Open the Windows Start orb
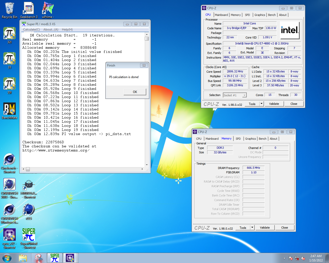Image resolution: width=329 pixels, height=263 pixels. coord(7,258)
